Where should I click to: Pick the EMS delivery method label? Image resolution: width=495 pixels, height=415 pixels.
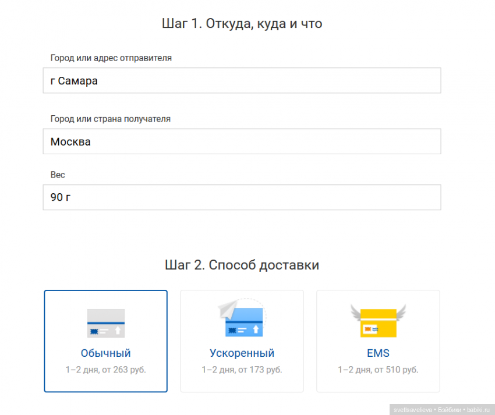point(378,353)
